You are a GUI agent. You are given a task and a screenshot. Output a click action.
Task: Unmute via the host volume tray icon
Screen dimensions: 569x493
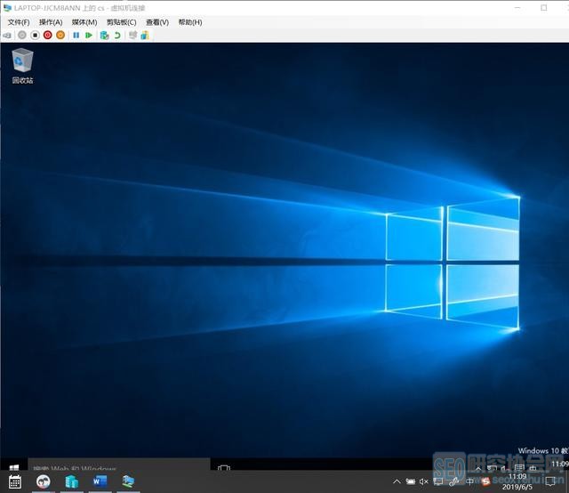coord(424,481)
